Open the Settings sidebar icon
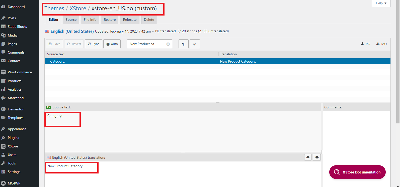The width and height of the screenshot is (400, 187). pos(3,172)
